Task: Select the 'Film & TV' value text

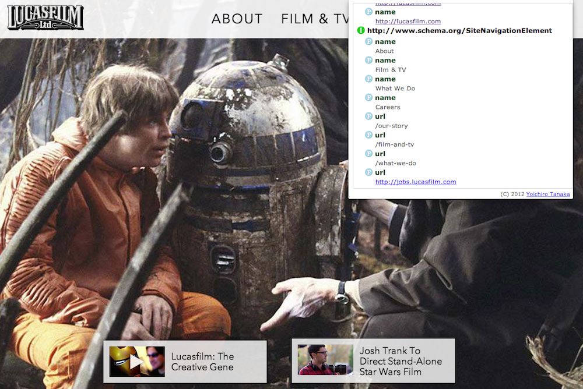Action: (391, 70)
